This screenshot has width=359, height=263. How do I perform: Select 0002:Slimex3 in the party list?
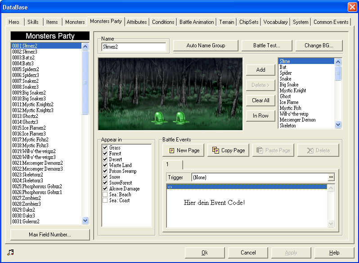pos(46,51)
